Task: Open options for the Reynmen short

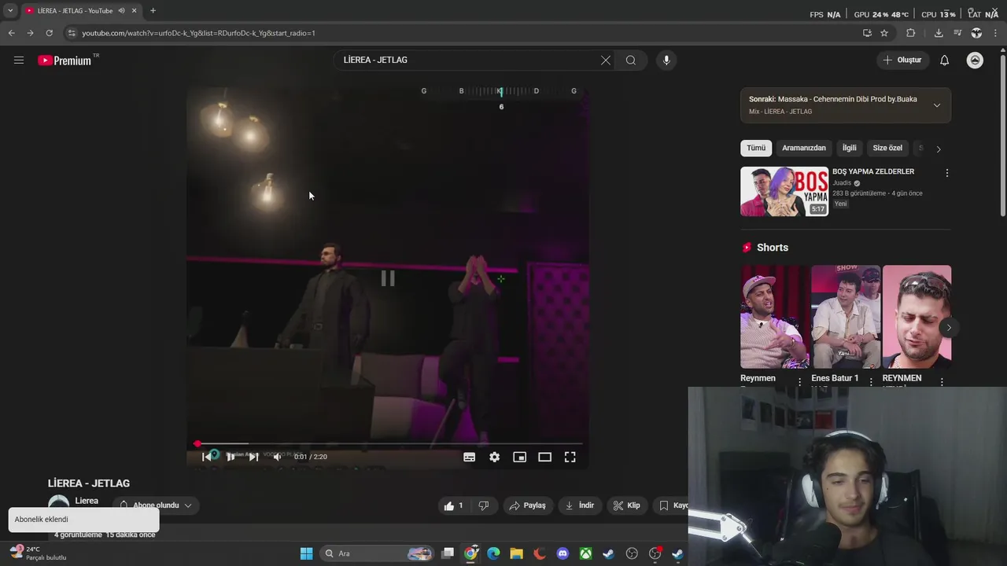Action: (x=800, y=382)
